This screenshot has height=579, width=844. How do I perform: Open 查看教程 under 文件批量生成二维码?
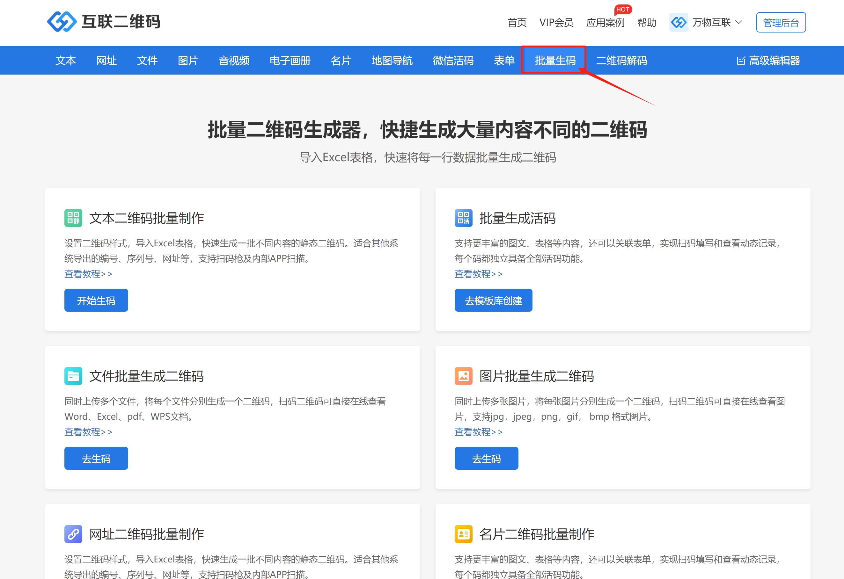point(88,432)
